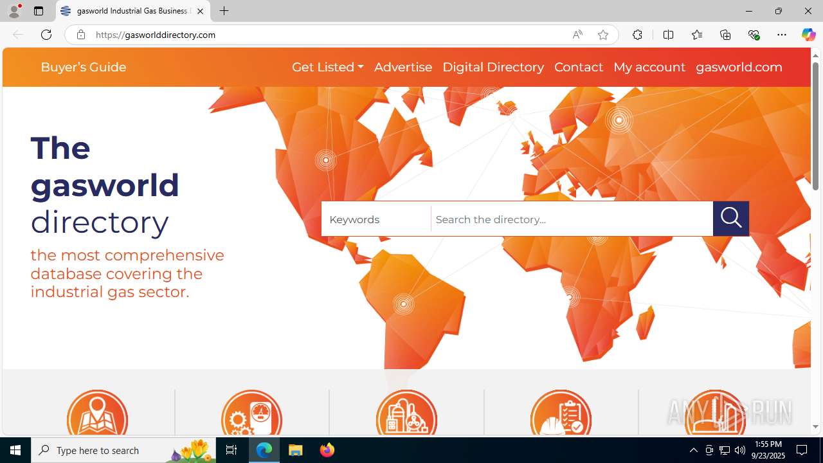Image resolution: width=823 pixels, height=463 pixels.
Task: Open the volume icon in system tray
Action: tap(740, 450)
